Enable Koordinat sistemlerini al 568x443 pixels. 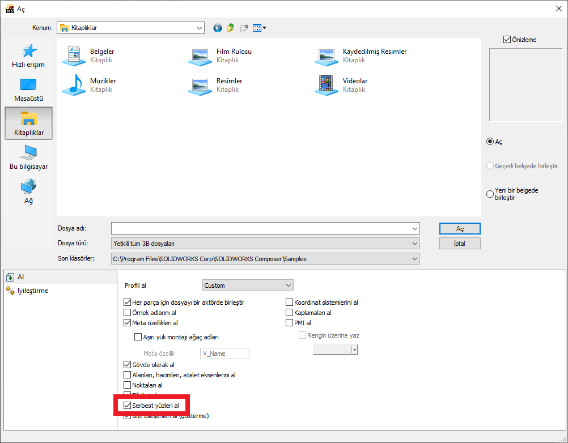tap(290, 303)
